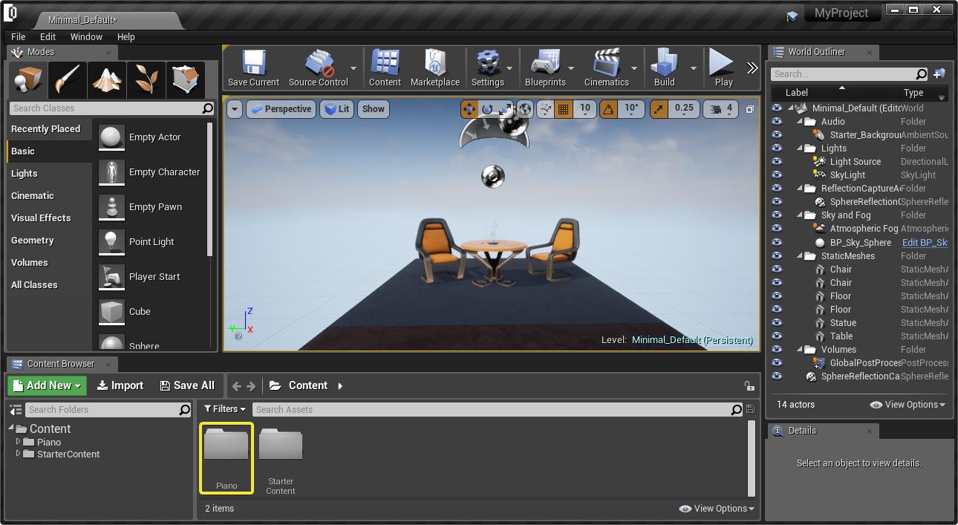958x525 pixels.
Task: Click the Edit BP_Sky link
Action: (x=924, y=243)
